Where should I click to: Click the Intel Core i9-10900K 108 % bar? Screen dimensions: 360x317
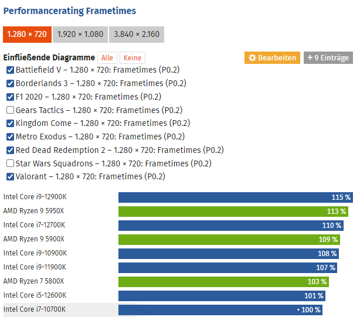(229, 254)
